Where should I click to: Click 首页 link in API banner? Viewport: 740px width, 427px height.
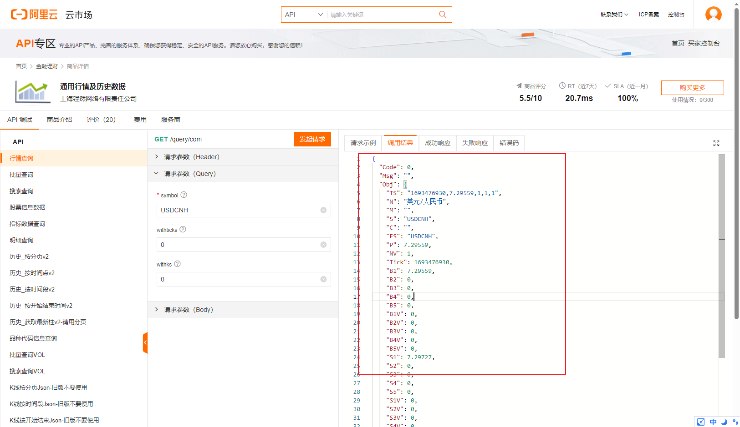(678, 43)
